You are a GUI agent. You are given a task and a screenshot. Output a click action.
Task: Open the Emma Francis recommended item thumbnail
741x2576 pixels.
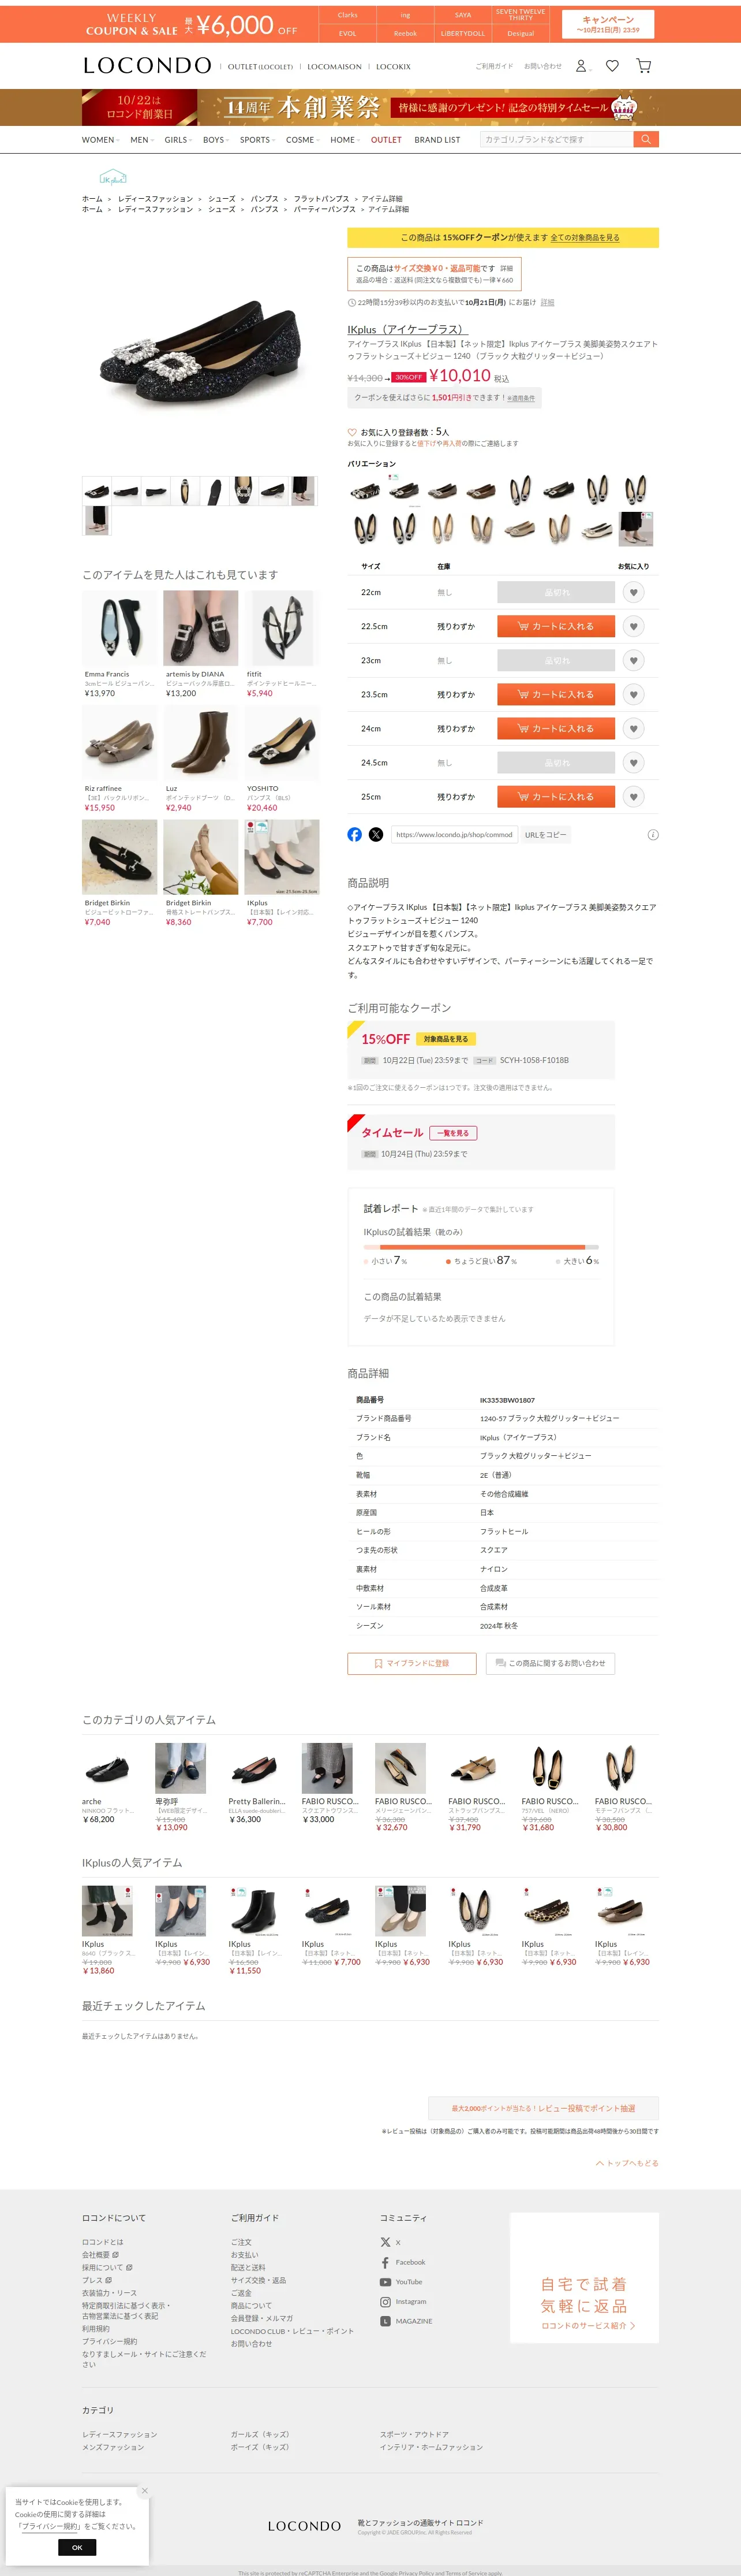click(x=120, y=628)
